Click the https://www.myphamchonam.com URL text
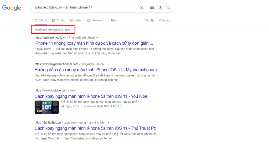 [56, 64]
